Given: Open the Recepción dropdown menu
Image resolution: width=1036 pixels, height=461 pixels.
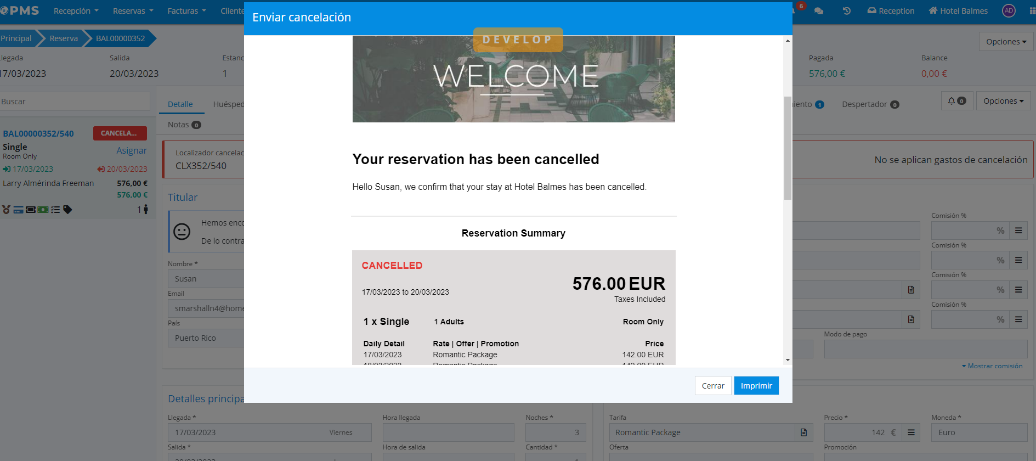Looking at the screenshot, I should pos(76,11).
